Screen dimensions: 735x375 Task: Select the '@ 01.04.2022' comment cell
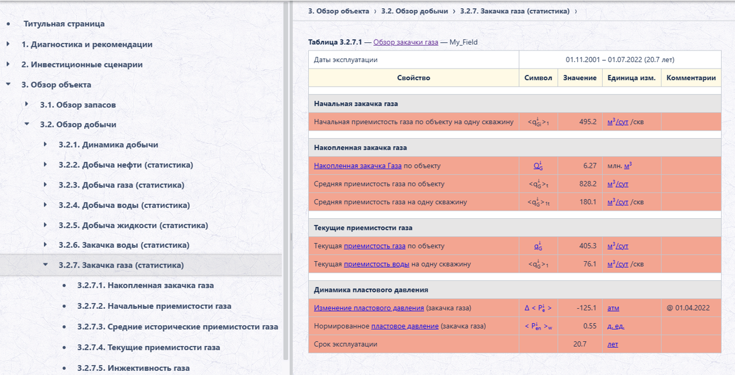click(x=691, y=308)
